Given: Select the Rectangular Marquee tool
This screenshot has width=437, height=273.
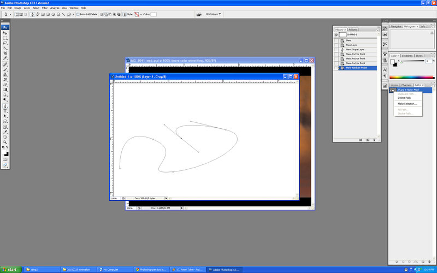Looking at the screenshot, I should (5, 38).
